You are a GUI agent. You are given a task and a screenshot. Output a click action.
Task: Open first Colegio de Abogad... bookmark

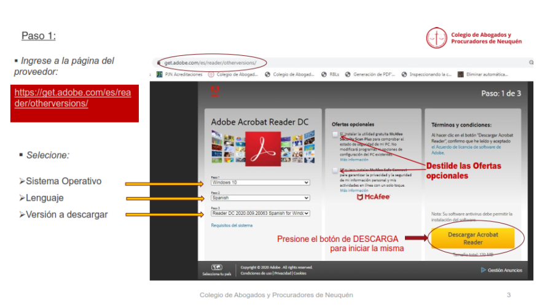pos(233,74)
